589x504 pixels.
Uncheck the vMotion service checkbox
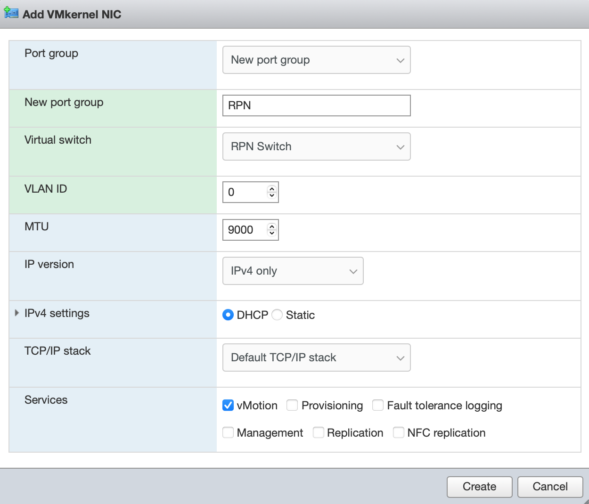click(228, 405)
